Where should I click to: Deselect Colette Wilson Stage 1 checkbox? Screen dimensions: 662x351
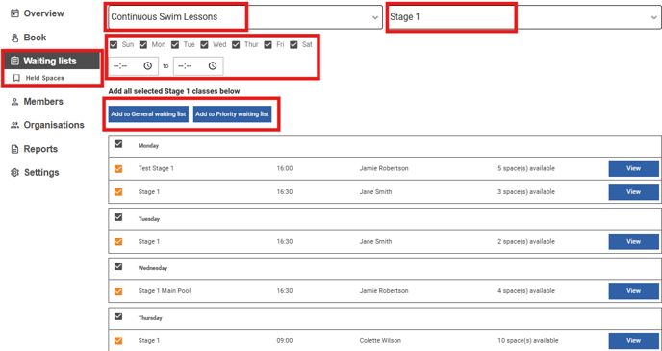coord(118,340)
